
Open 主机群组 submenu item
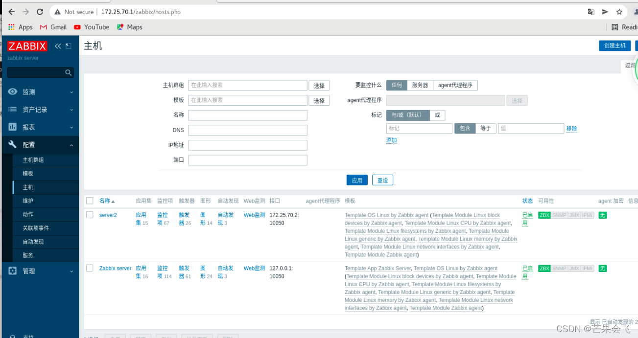[x=33, y=160]
